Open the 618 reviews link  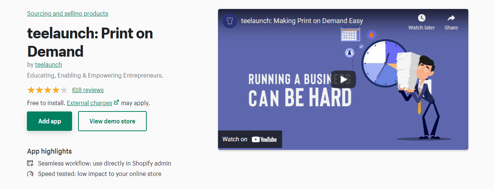88,90
